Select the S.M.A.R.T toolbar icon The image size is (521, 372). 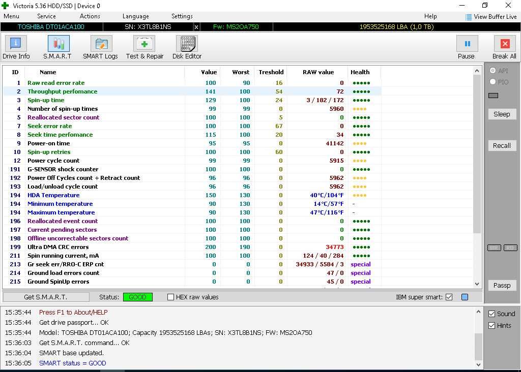pyautogui.click(x=59, y=43)
